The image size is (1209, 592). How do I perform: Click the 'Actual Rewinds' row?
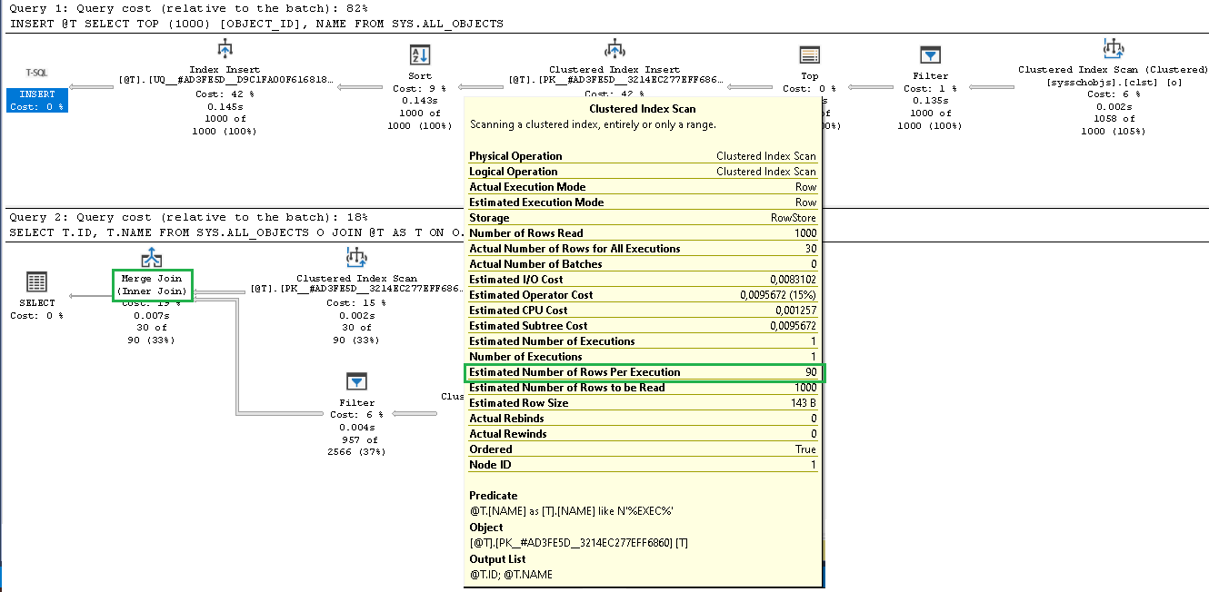pyautogui.click(x=643, y=434)
